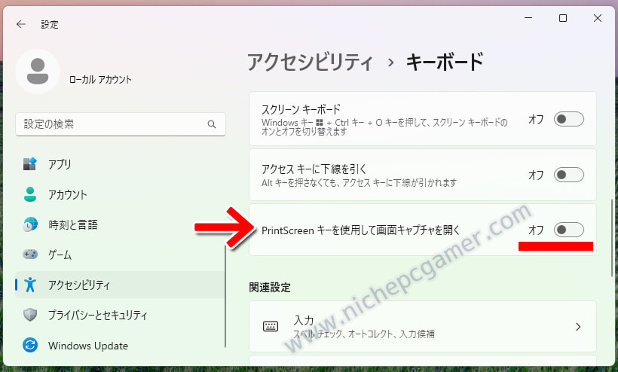This screenshot has width=618, height=372.
Task: Open 入力 settings via its chevron
Action: coord(578,327)
